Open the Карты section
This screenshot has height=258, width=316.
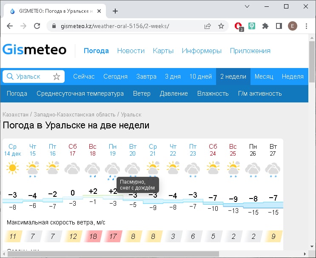[163, 51]
